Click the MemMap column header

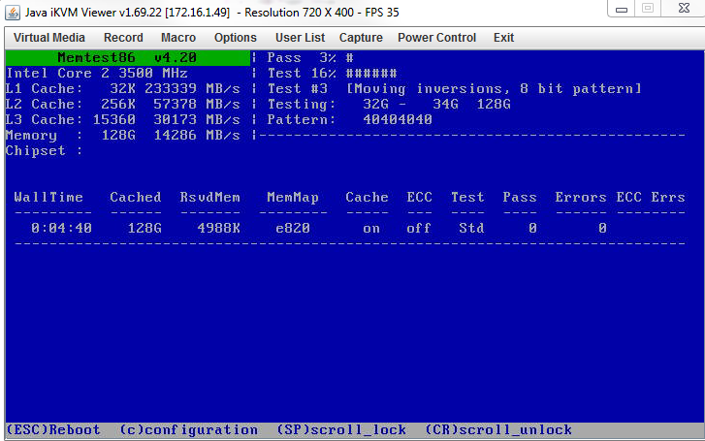pyautogui.click(x=293, y=198)
